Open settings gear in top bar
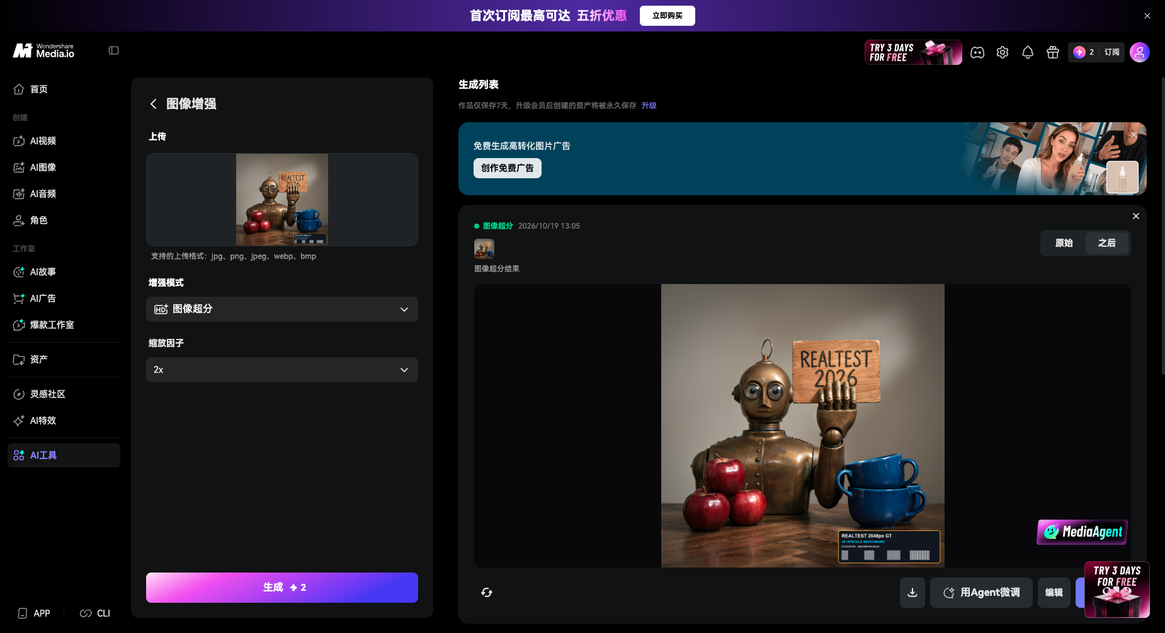 [x=1003, y=52]
